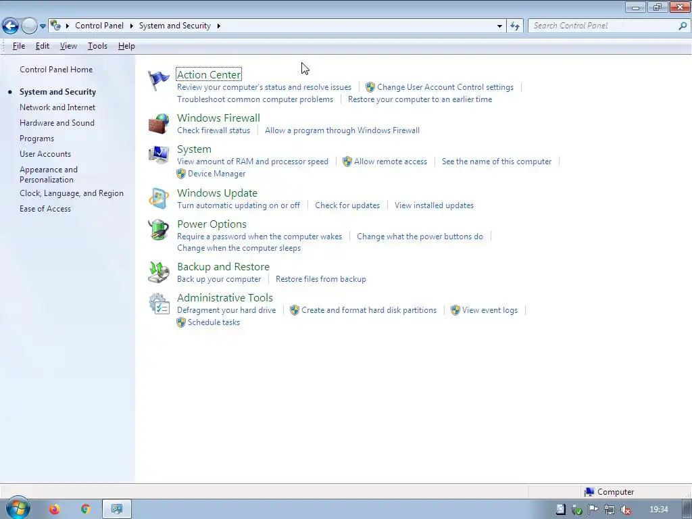Click Troubleshoot common computer problems
Viewport: 692px width, 519px height.
pyautogui.click(x=255, y=99)
